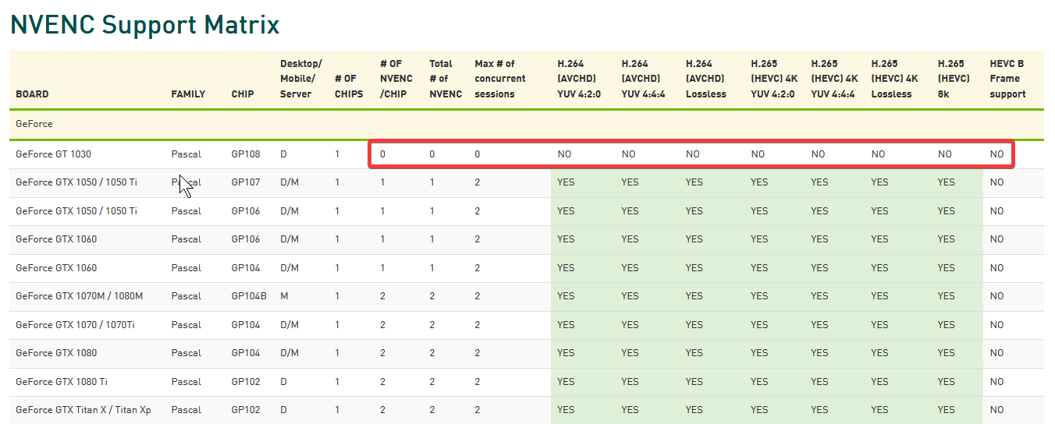This screenshot has width=1055, height=424.
Task: Select the BOARD column header
Action: click(32, 94)
